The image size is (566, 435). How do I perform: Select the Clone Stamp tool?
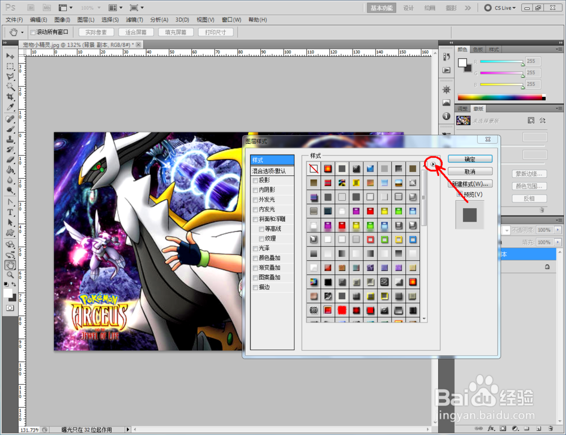coord(10,139)
